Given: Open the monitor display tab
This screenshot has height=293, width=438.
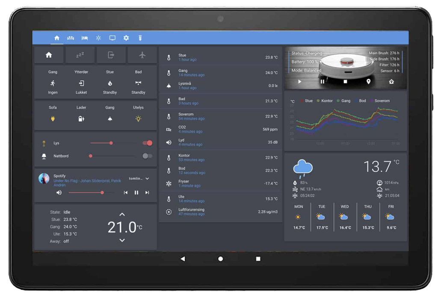Looking at the screenshot, I should point(112,38).
